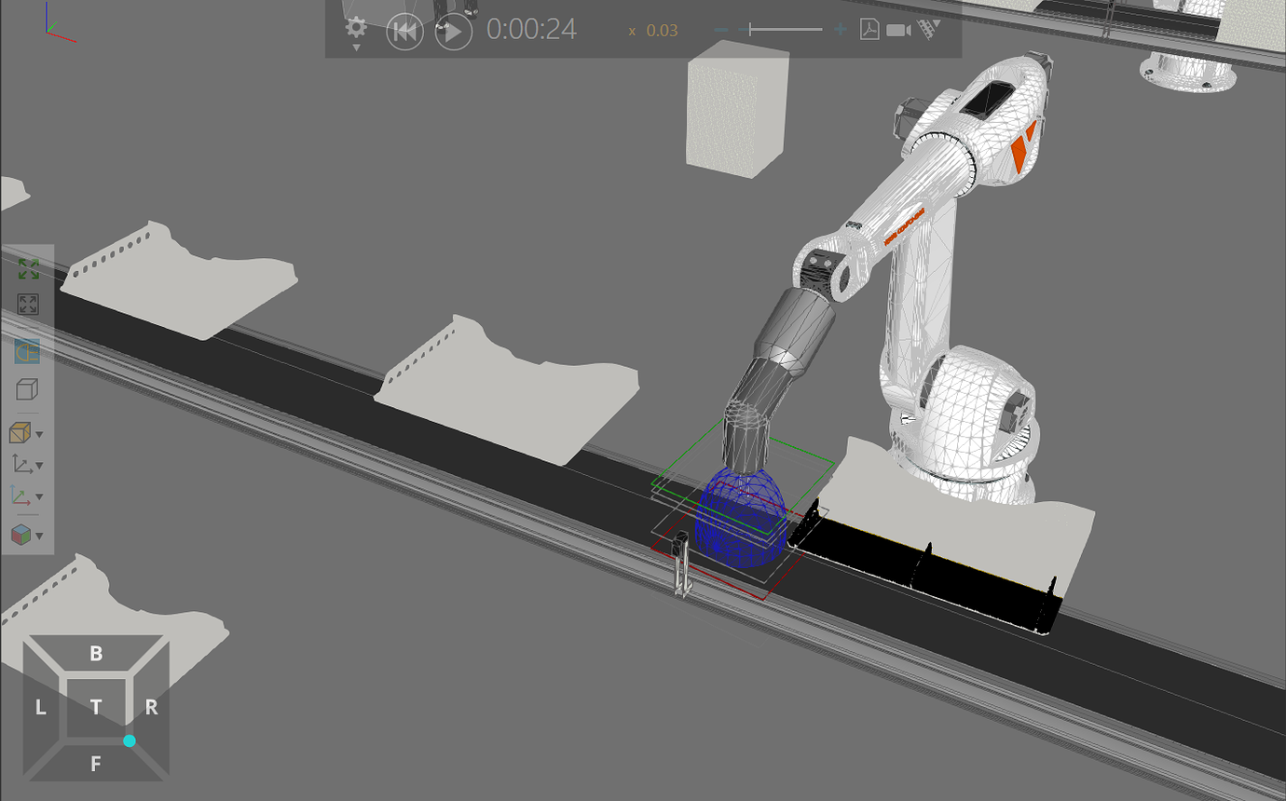Decrease playback speed with the minus button
The width and height of the screenshot is (1286, 801).
pyautogui.click(x=721, y=29)
